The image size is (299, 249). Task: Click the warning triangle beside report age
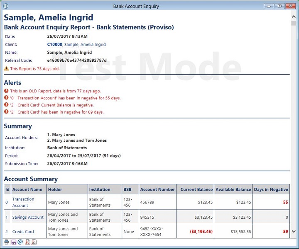6,69
